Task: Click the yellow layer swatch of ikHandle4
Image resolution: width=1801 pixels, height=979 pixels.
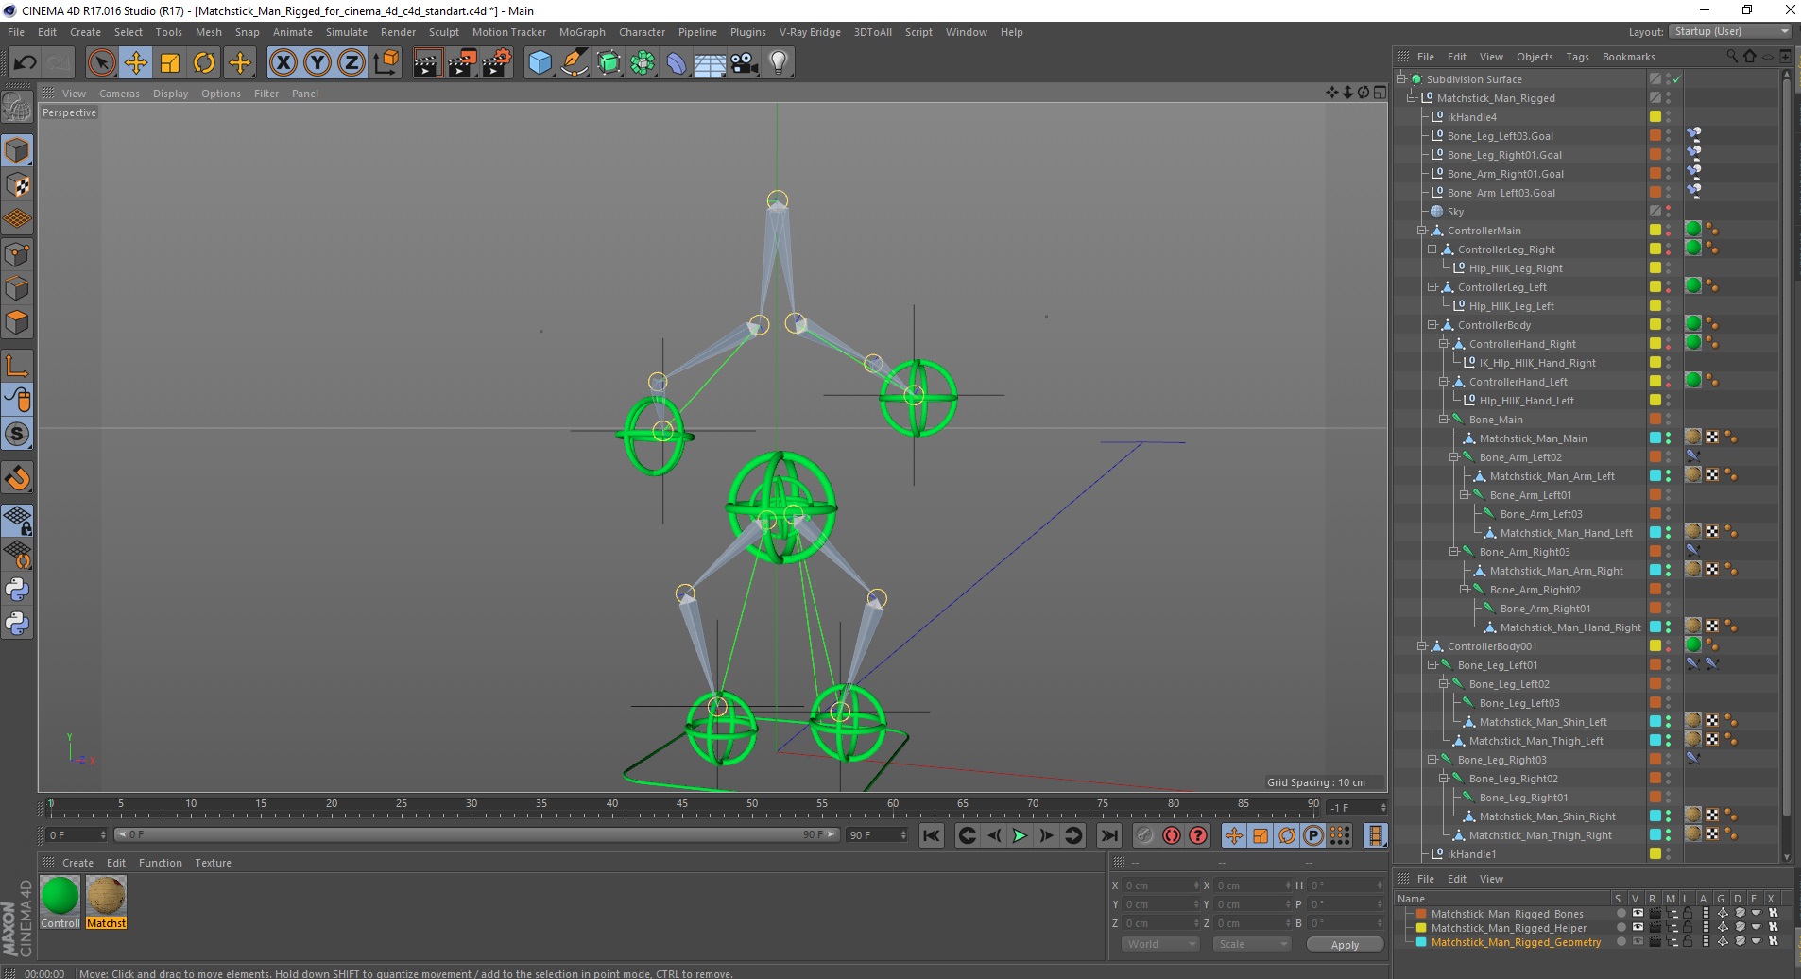Action: (1655, 117)
